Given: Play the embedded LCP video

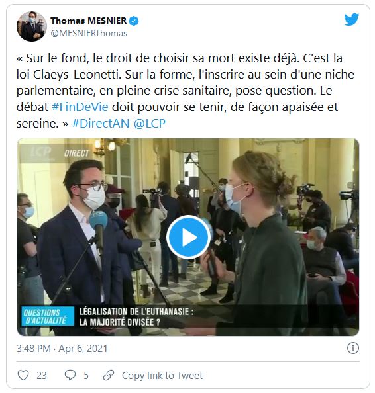Looking at the screenshot, I should tap(189, 237).
